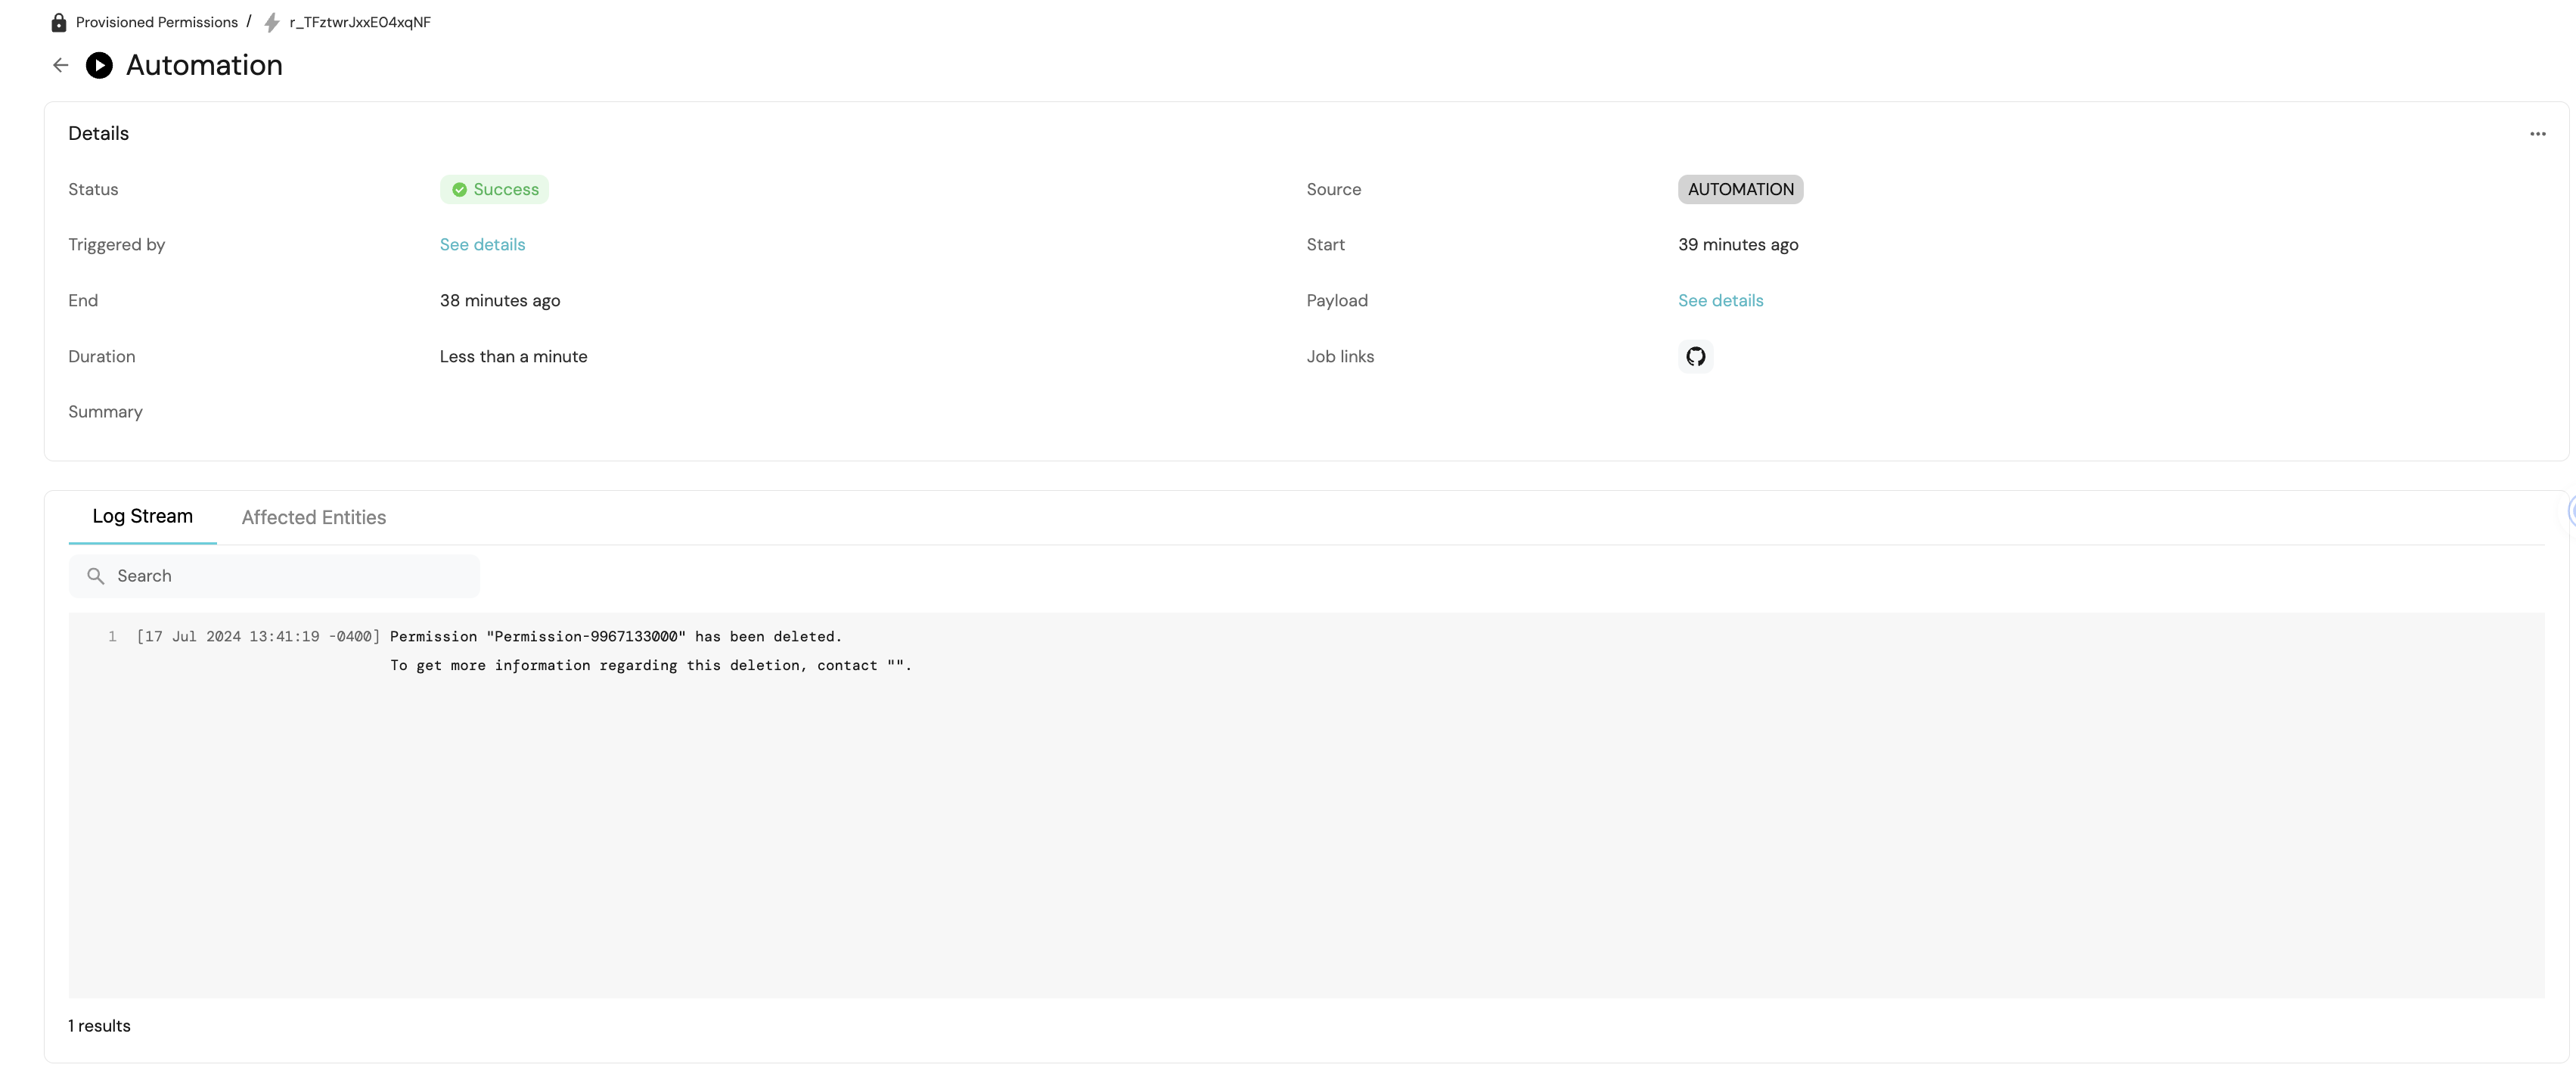Go to Provisioned Permissions breadcrumb

coord(156,22)
